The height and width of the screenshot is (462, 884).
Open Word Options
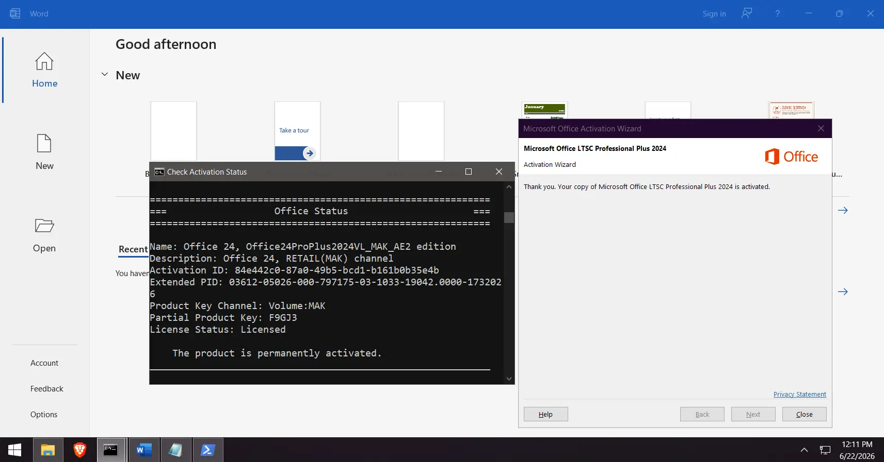coord(44,415)
